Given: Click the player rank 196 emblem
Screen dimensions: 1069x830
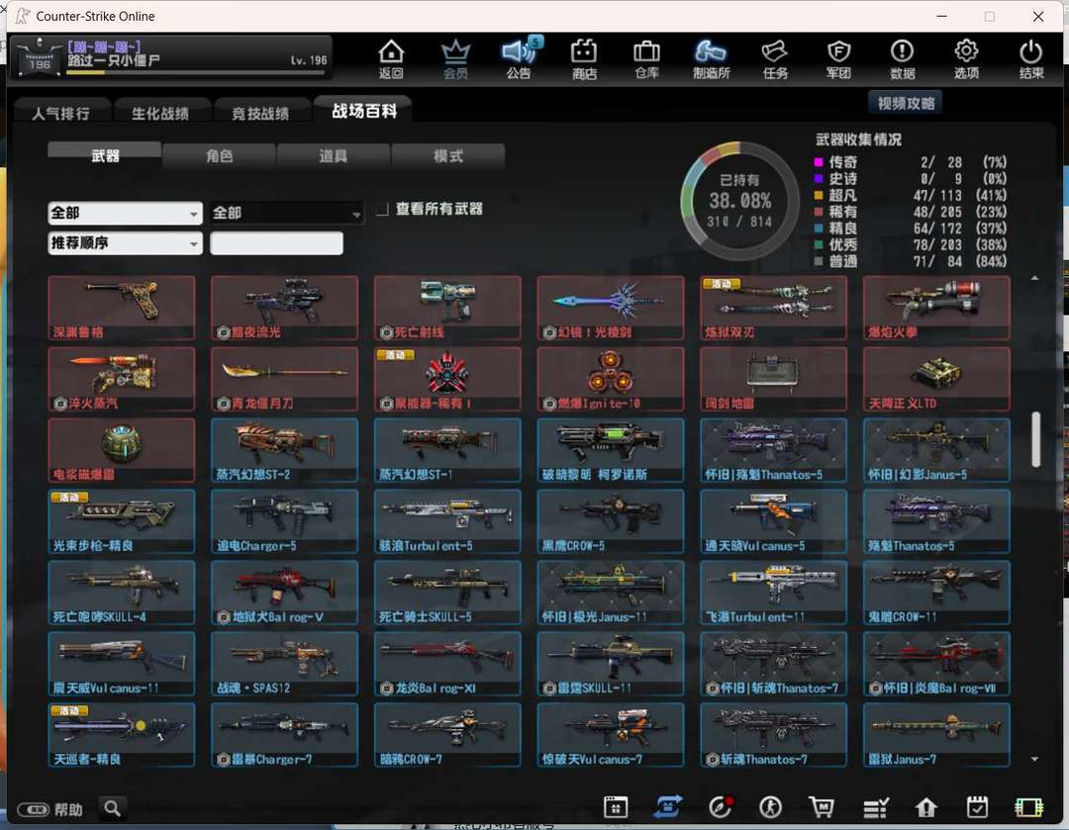Looking at the screenshot, I should (x=39, y=57).
